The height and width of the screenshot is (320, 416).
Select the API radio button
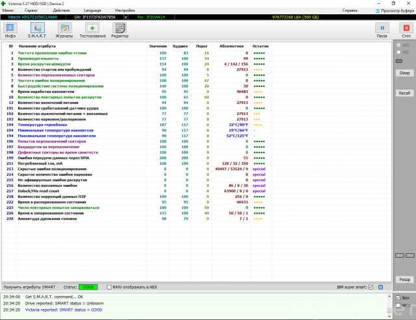pyautogui.click(x=398, y=45)
